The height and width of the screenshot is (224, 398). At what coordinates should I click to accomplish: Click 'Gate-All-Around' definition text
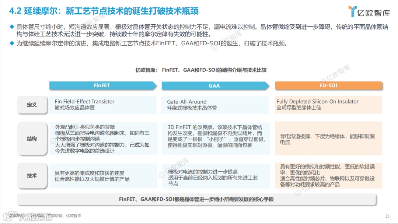point(187,102)
